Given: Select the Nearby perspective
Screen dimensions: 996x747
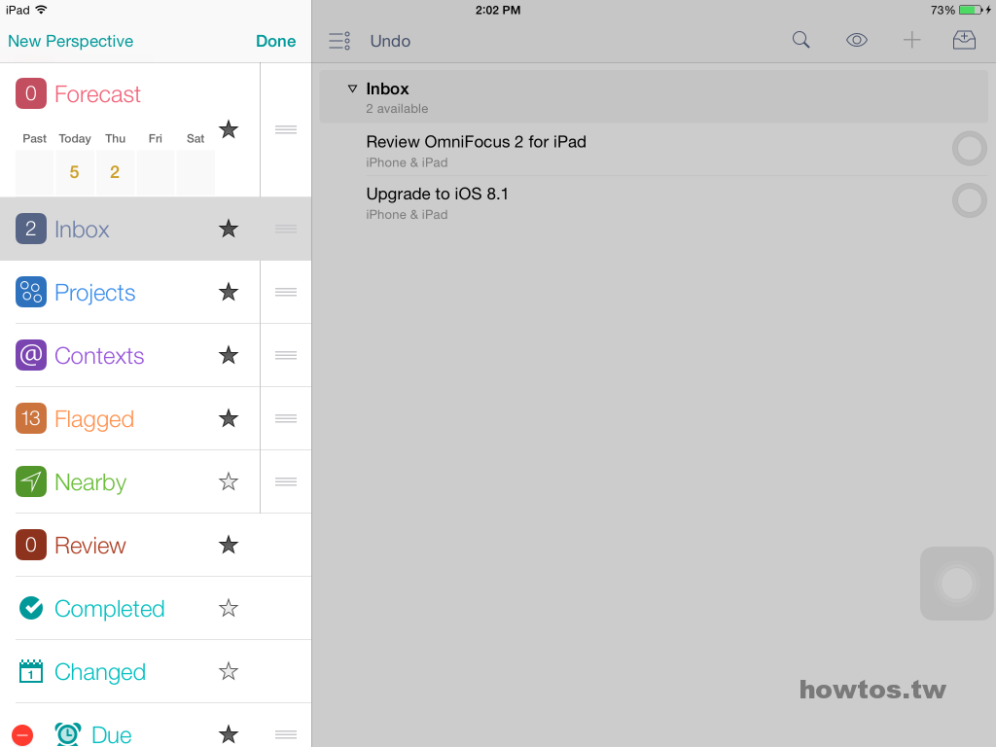Looking at the screenshot, I should (x=90, y=482).
